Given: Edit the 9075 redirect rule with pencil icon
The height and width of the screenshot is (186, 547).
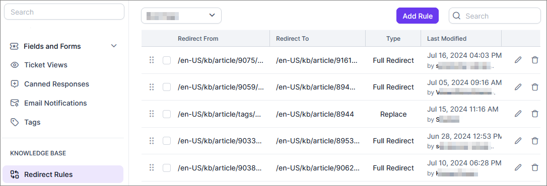Looking at the screenshot, I should click(x=518, y=60).
